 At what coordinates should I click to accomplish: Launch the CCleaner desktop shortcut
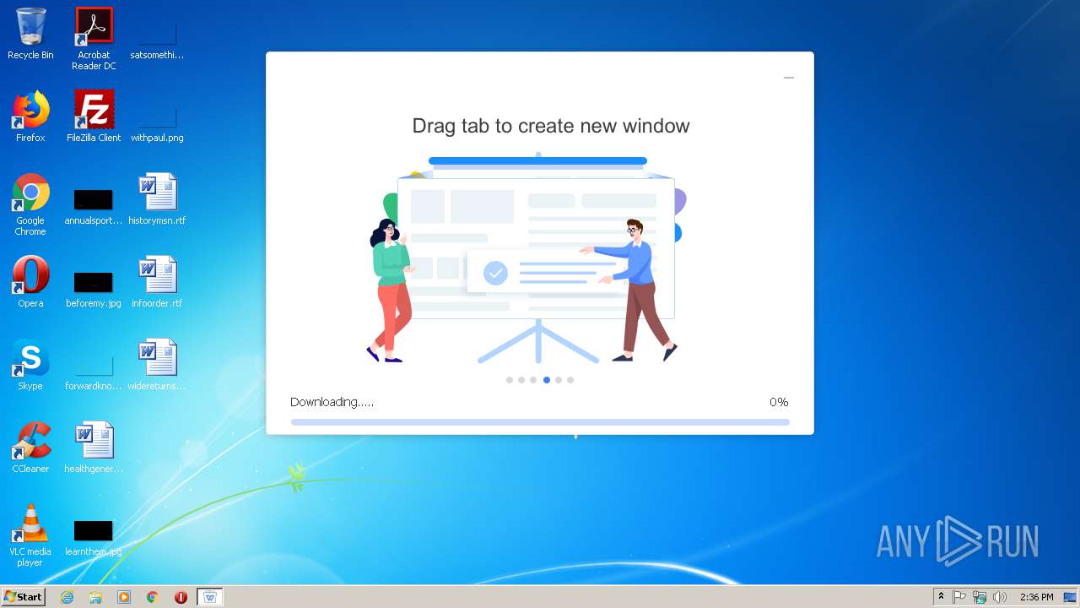coord(30,448)
